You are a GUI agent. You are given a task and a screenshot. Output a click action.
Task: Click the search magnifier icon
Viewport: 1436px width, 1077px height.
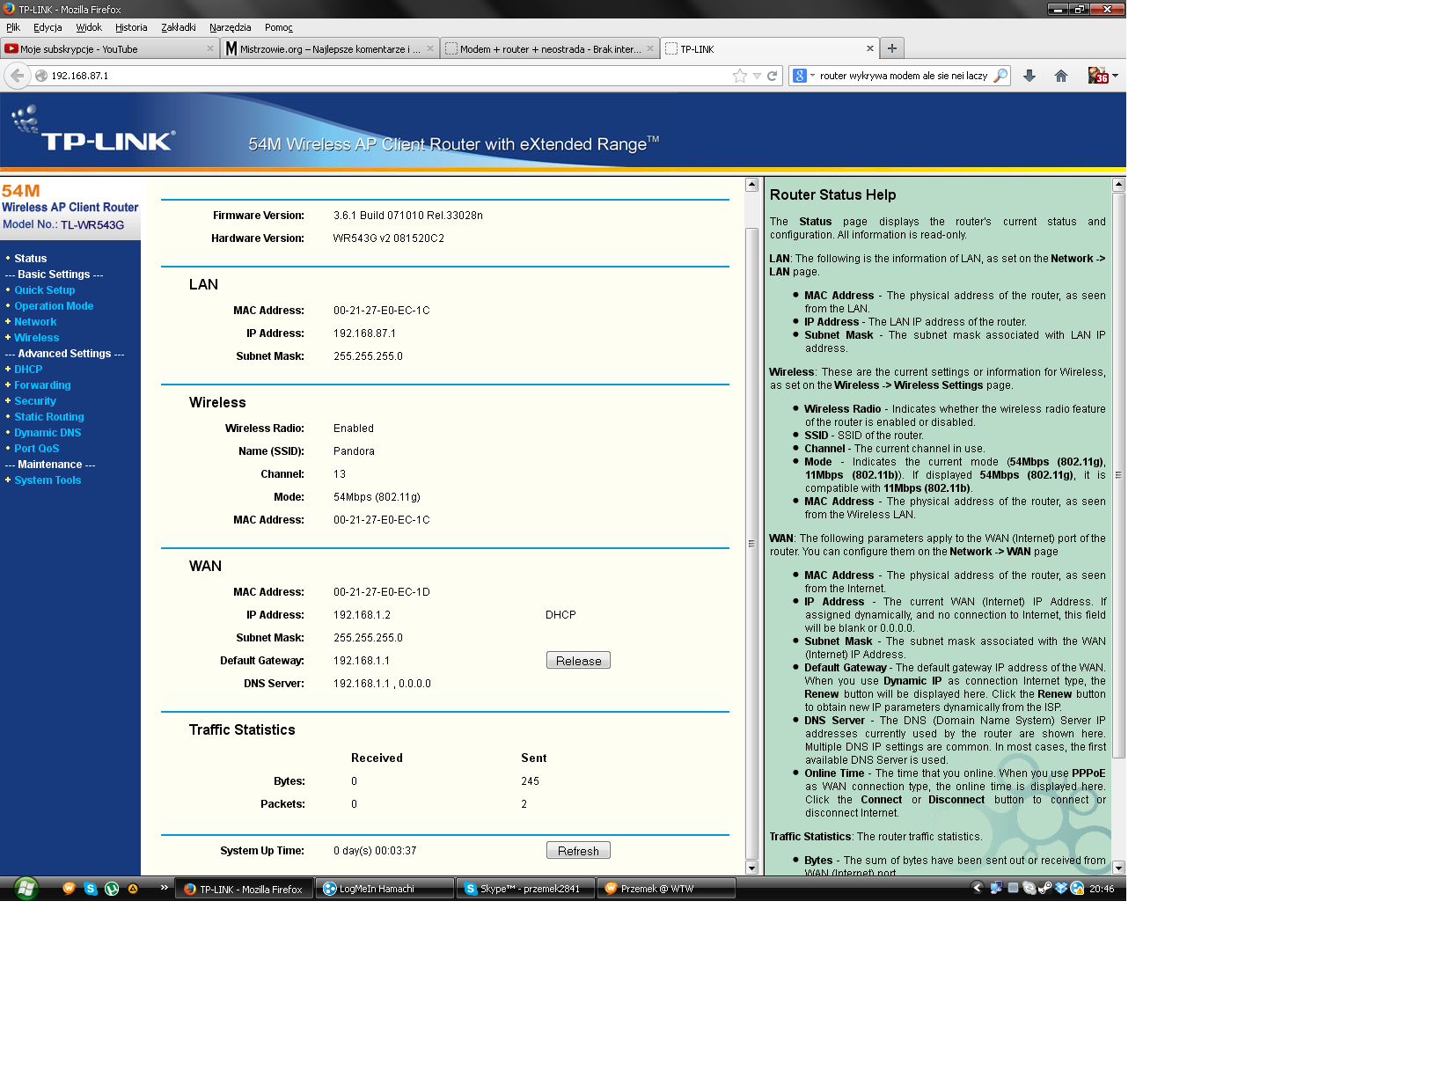[x=1001, y=76]
